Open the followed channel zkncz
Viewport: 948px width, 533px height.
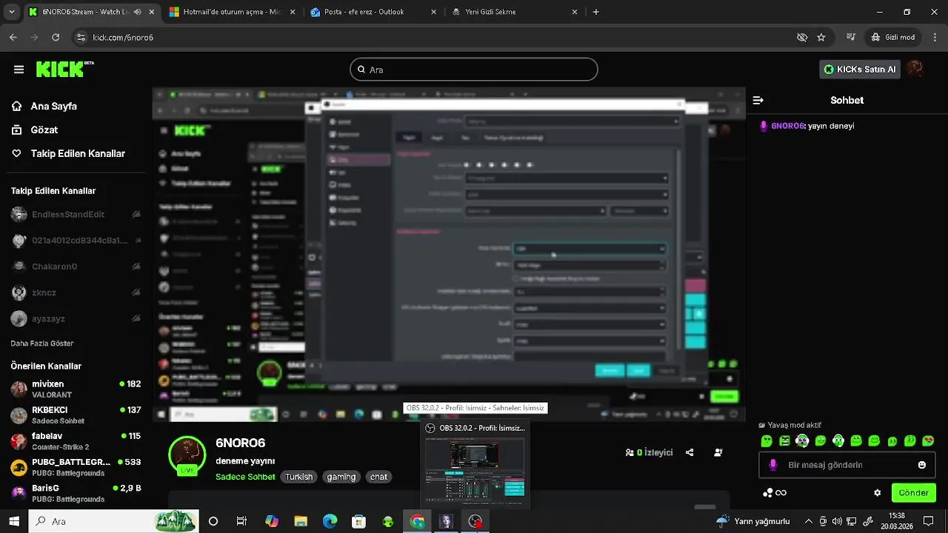click(76, 292)
